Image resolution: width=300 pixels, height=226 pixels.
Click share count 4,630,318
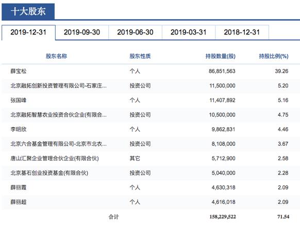(223, 187)
